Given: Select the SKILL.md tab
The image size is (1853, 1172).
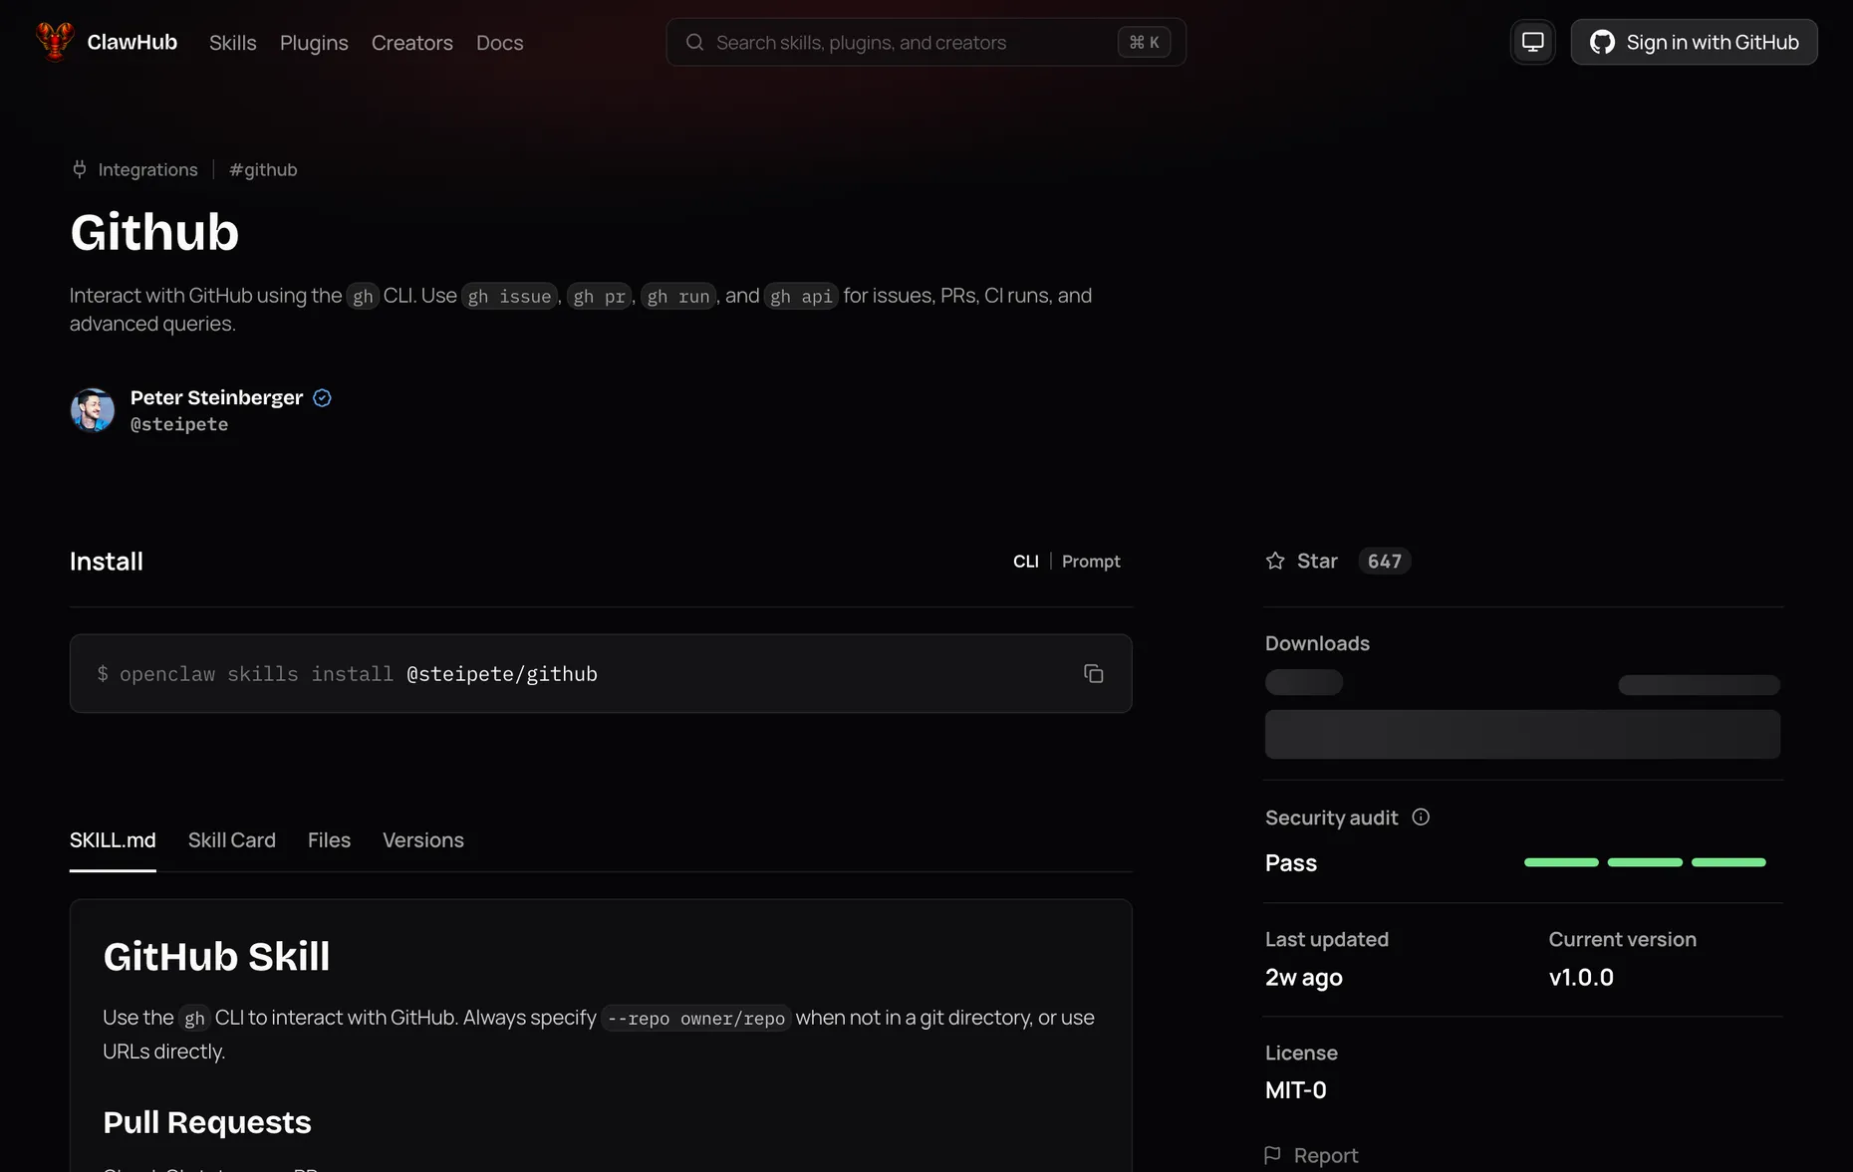Looking at the screenshot, I should pos(113,840).
